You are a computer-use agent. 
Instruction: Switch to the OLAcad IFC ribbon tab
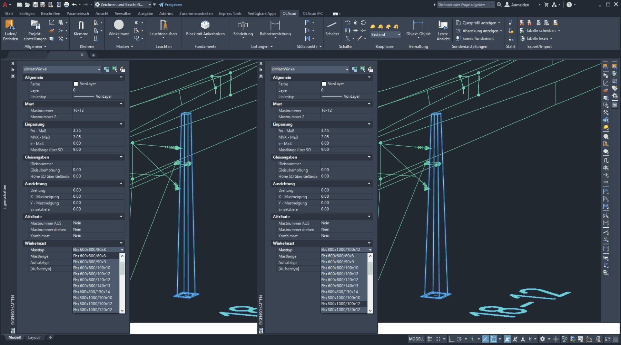(313, 14)
